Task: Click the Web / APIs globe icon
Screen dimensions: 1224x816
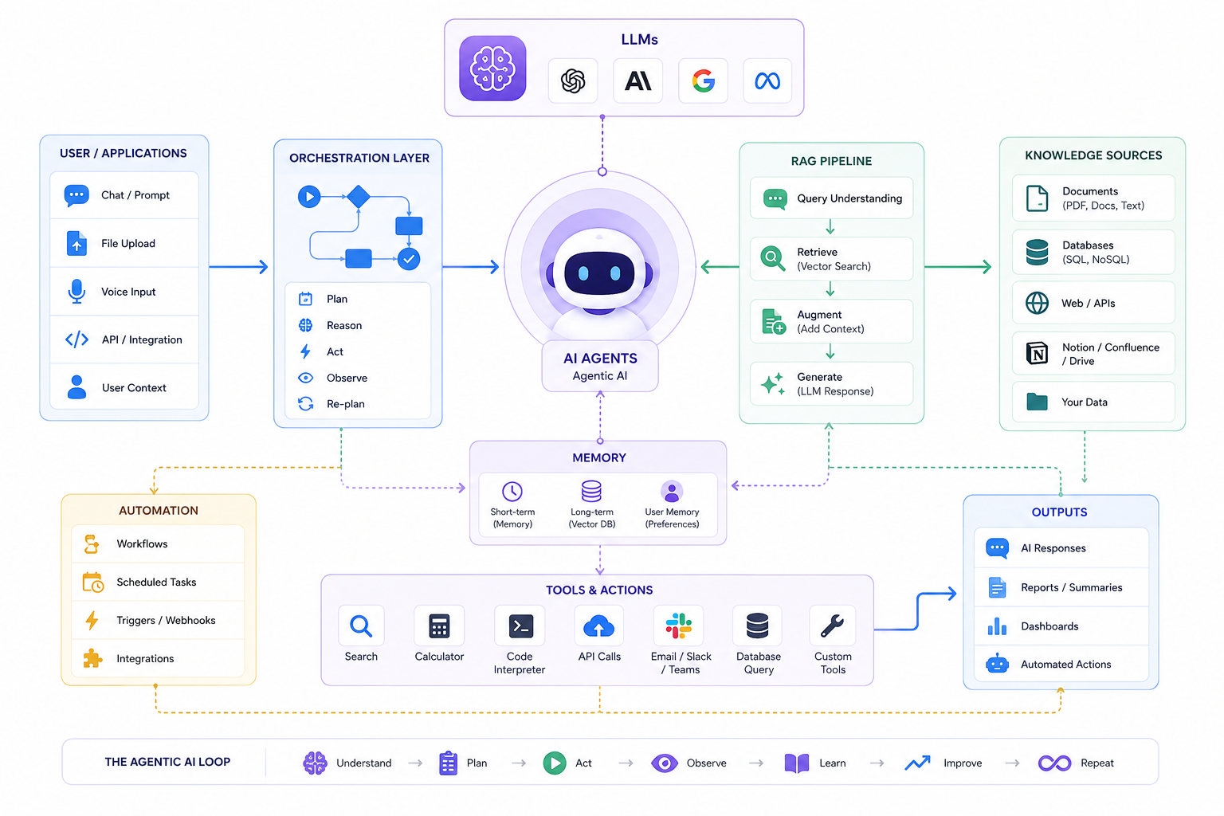Action: 1037,303
